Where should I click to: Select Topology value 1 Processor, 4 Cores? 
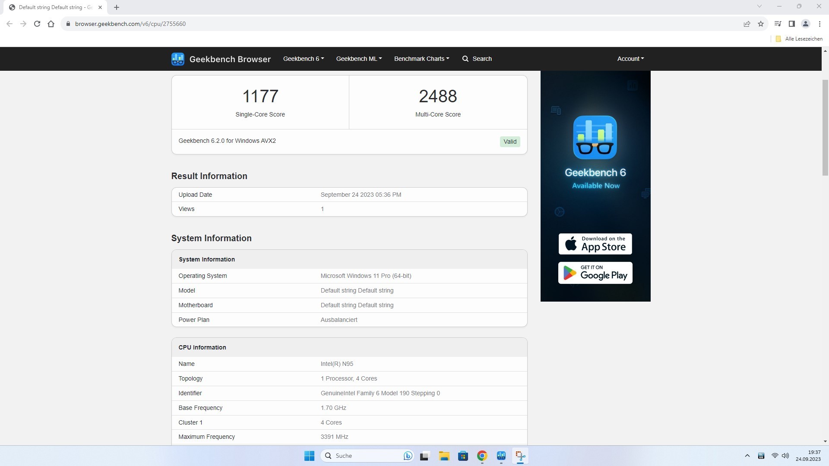coord(349,378)
